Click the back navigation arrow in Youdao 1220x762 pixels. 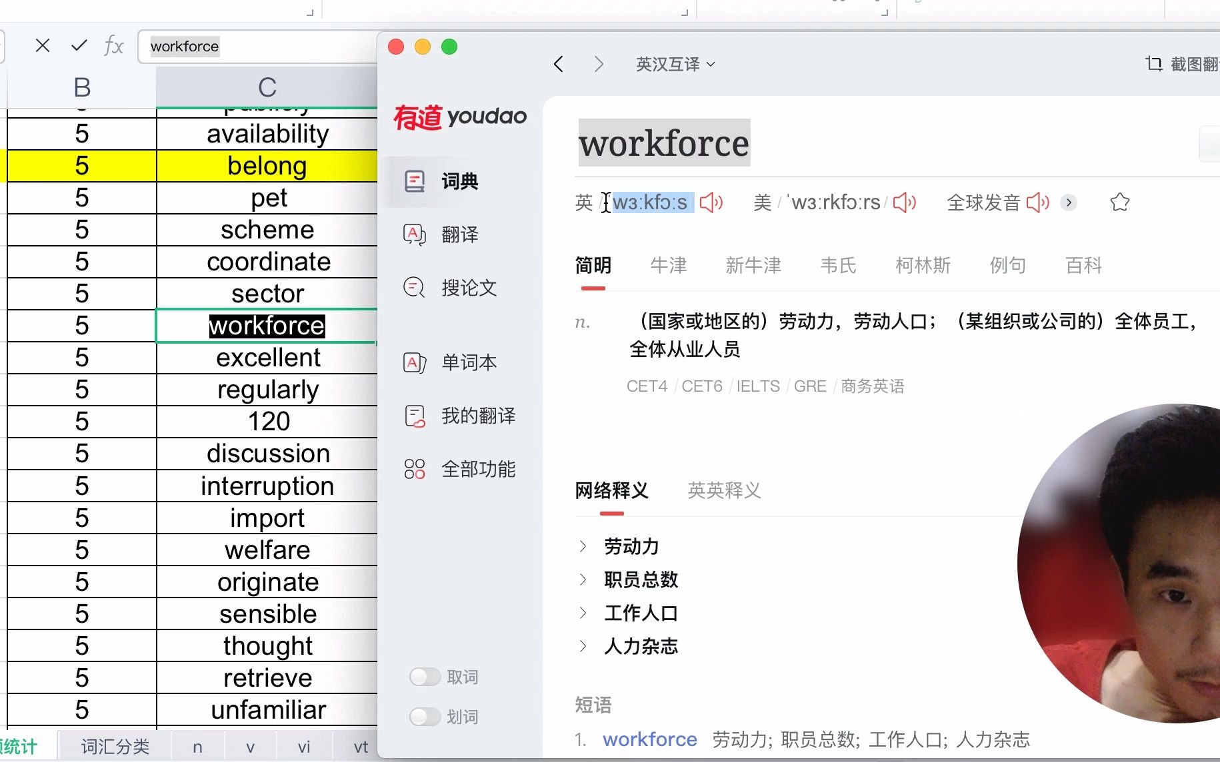click(x=559, y=63)
